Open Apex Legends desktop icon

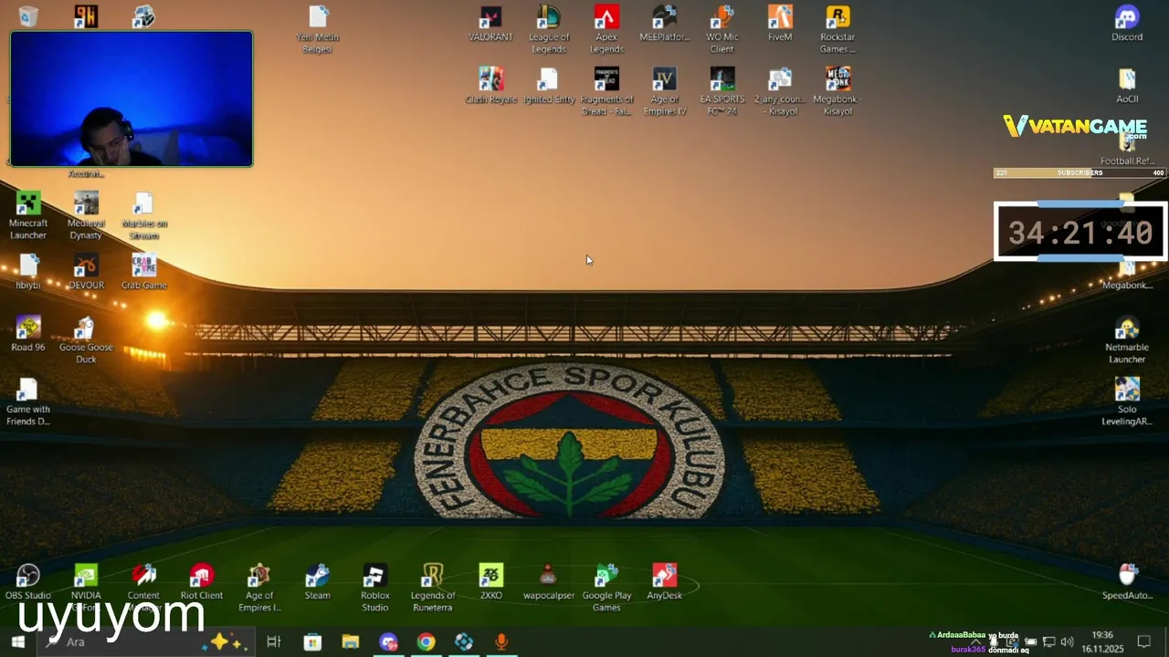pyautogui.click(x=606, y=29)
